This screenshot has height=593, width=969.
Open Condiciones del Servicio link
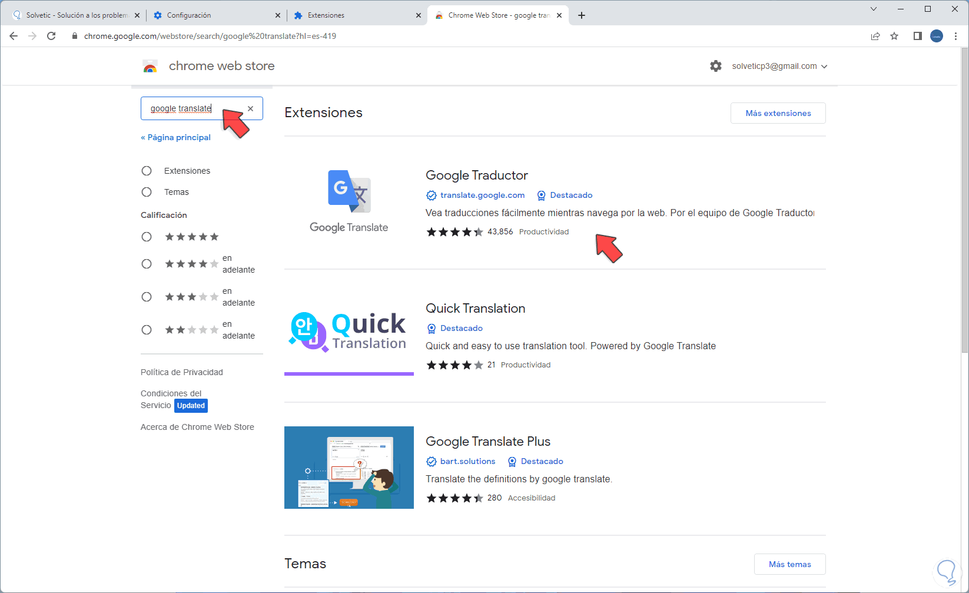[x=171, y=399]
